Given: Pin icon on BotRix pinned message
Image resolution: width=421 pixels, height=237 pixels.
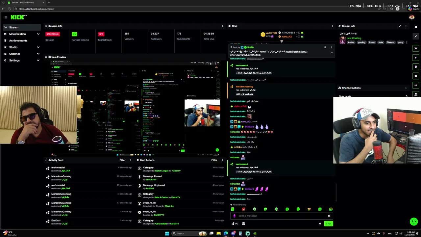Looking at the screenshot, I should click(x=325, y=47).
